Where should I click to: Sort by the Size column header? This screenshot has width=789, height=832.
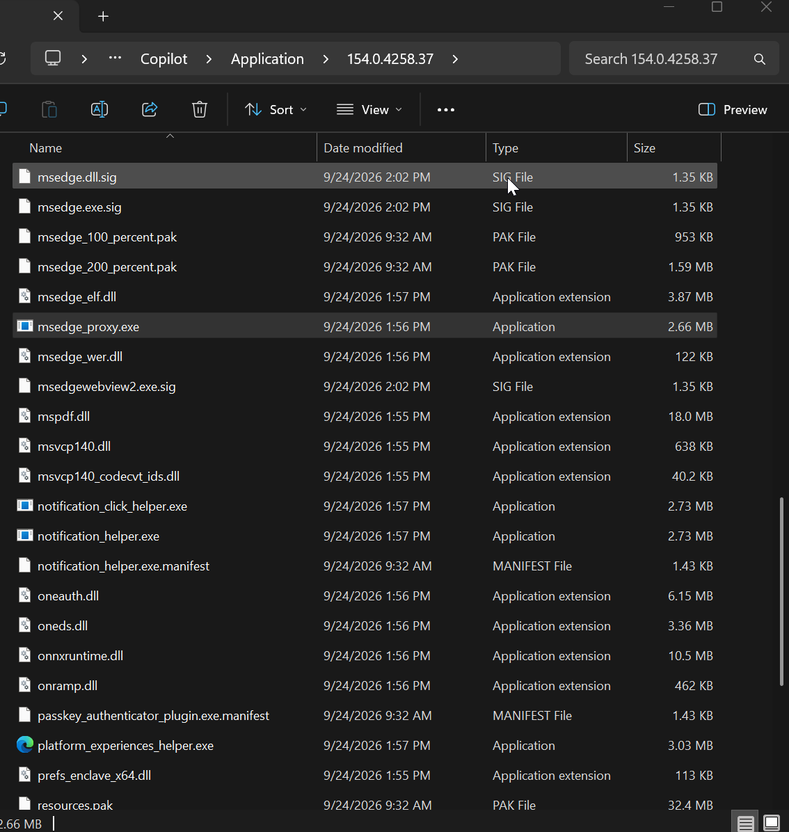point(644,148)
